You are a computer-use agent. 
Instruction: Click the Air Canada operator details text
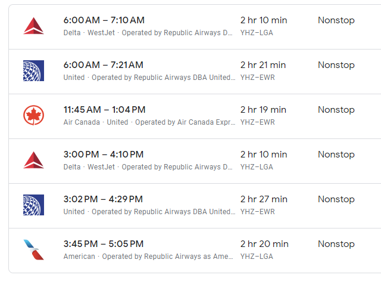pos(148,122)
